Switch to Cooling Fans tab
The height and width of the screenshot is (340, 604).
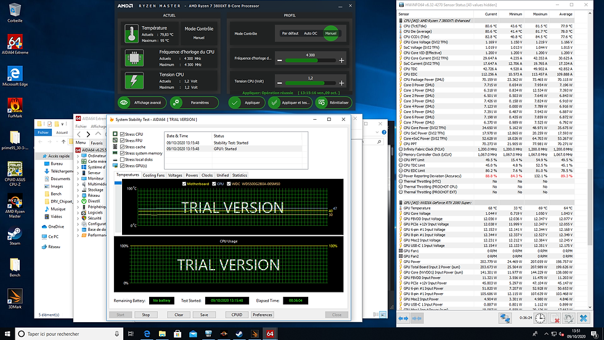pyautogui.click(x=153, y=175)
